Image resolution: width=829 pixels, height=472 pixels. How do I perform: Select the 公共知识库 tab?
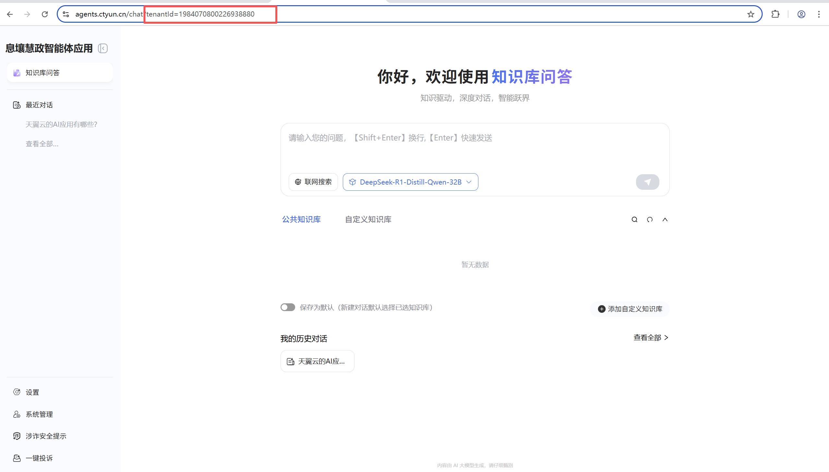(x=301, y=220)
